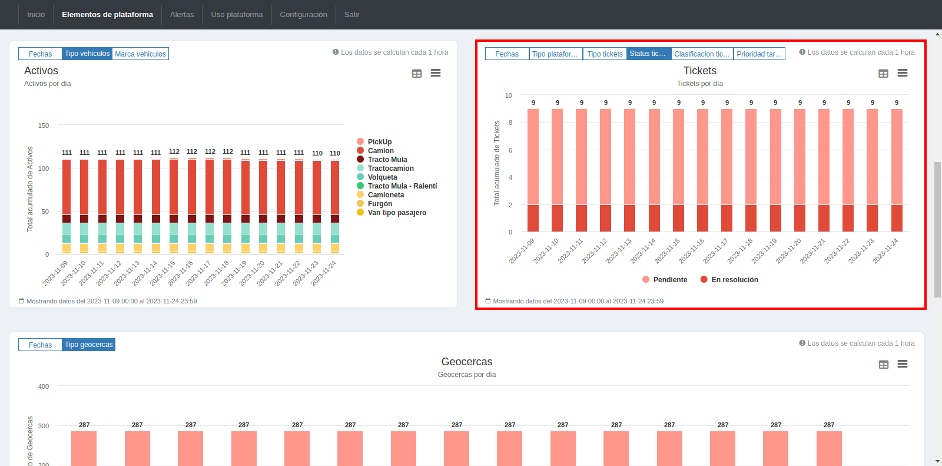Click the page vertical scrollbar thumb
The height and width of the screenshot is (466, 942).
click(937, 230)
